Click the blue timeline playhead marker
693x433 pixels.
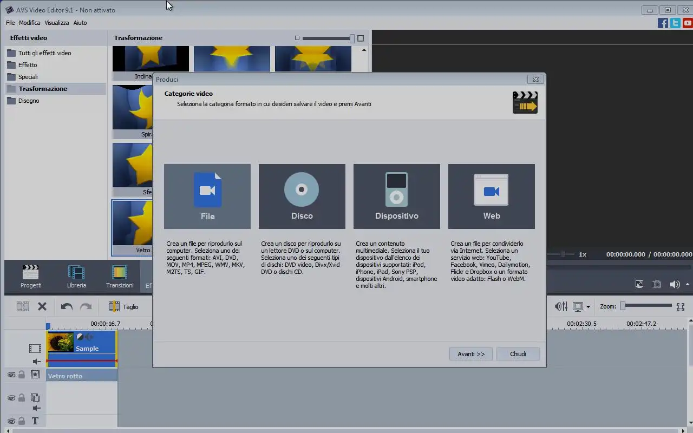[x=48, y=326]
